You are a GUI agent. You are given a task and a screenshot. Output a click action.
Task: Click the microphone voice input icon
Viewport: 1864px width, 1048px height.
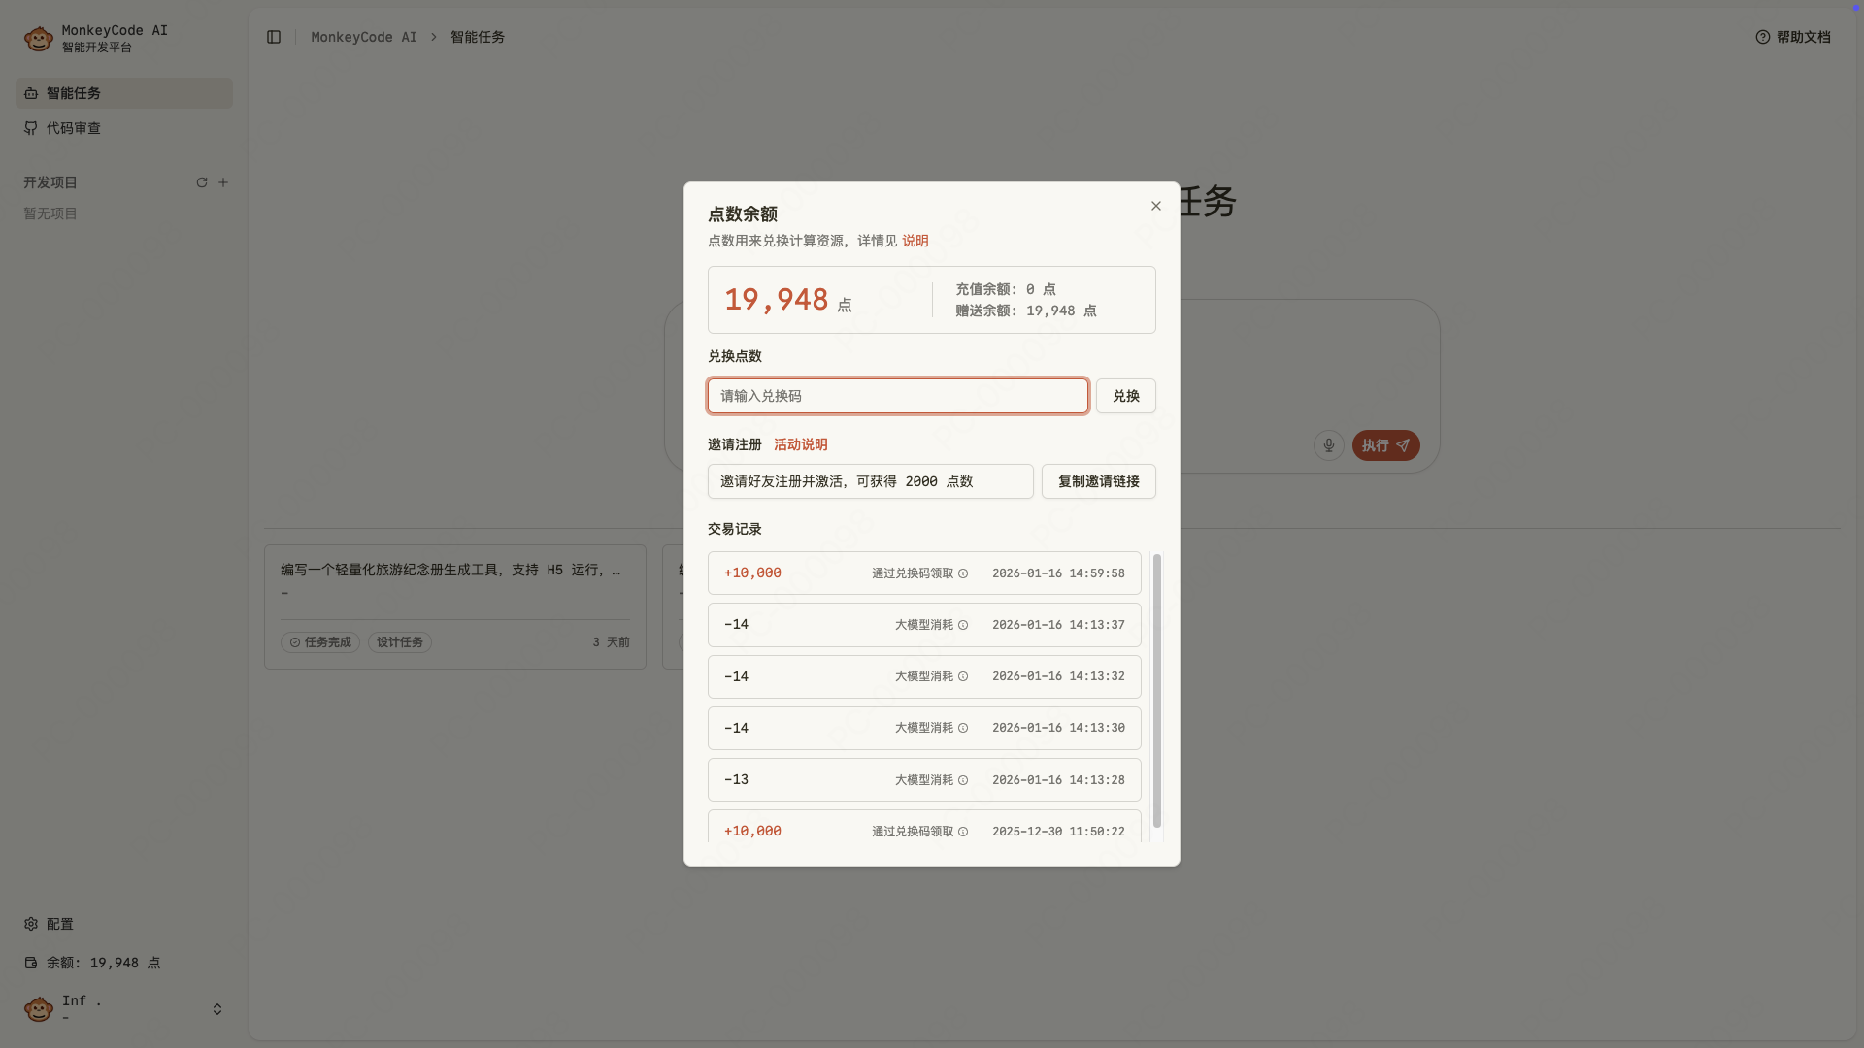click(1328, 445)
